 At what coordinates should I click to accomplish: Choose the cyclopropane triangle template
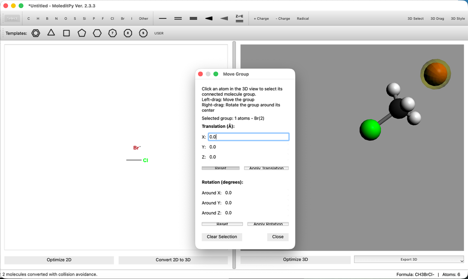click(51, 33)
